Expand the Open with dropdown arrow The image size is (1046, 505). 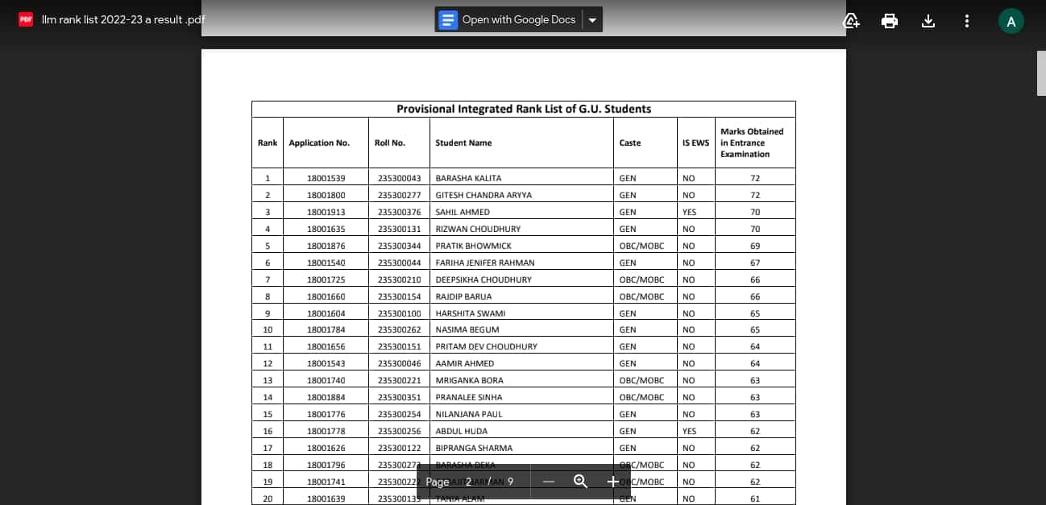click(x=592, y=19)
